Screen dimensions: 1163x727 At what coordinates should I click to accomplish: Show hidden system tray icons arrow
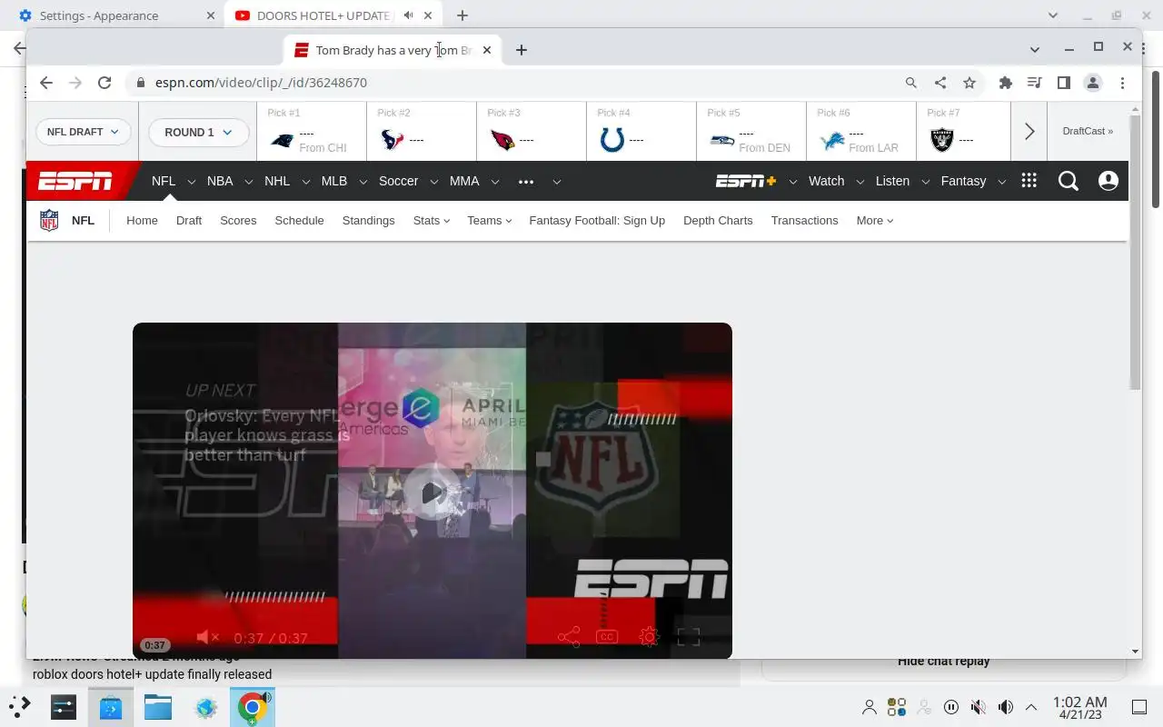coord(1031,707)
